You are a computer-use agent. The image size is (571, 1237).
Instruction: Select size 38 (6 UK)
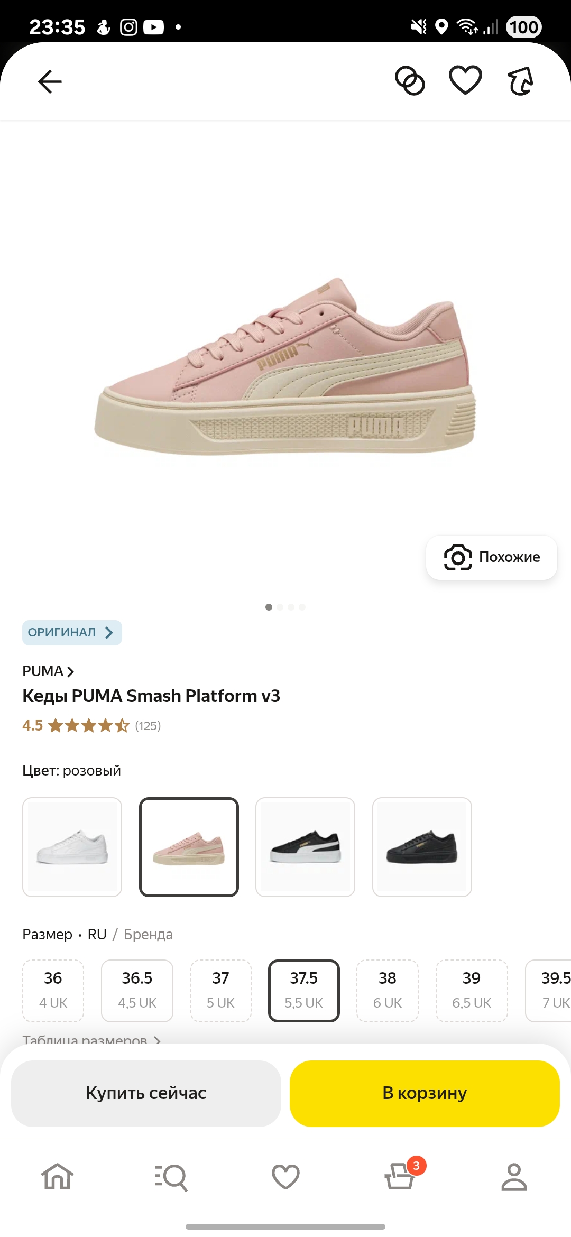point(388,991)
